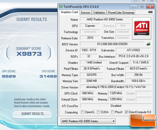Click the Name field showing AMD Radeon HD 6900 Series
Image resolution: width=157 pixels, height=130 pixels.
pos(105,19)
